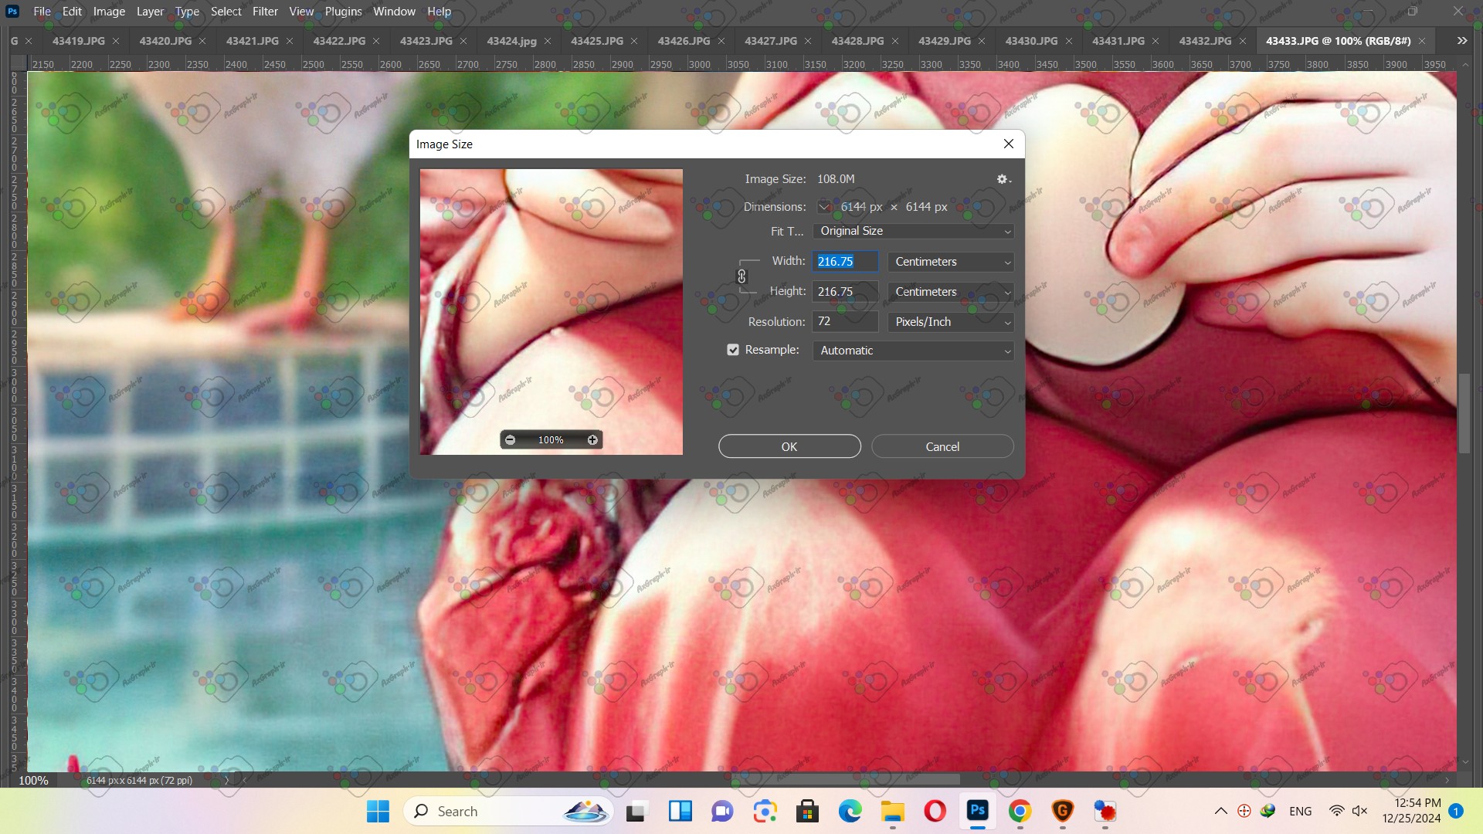The image size is (1483, 834).
Task: Click the Opera browser taskbar icon
Action: [935, 812]
